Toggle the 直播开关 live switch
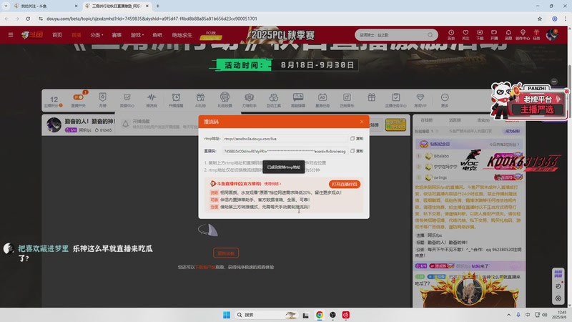 (x=78, y=99)
